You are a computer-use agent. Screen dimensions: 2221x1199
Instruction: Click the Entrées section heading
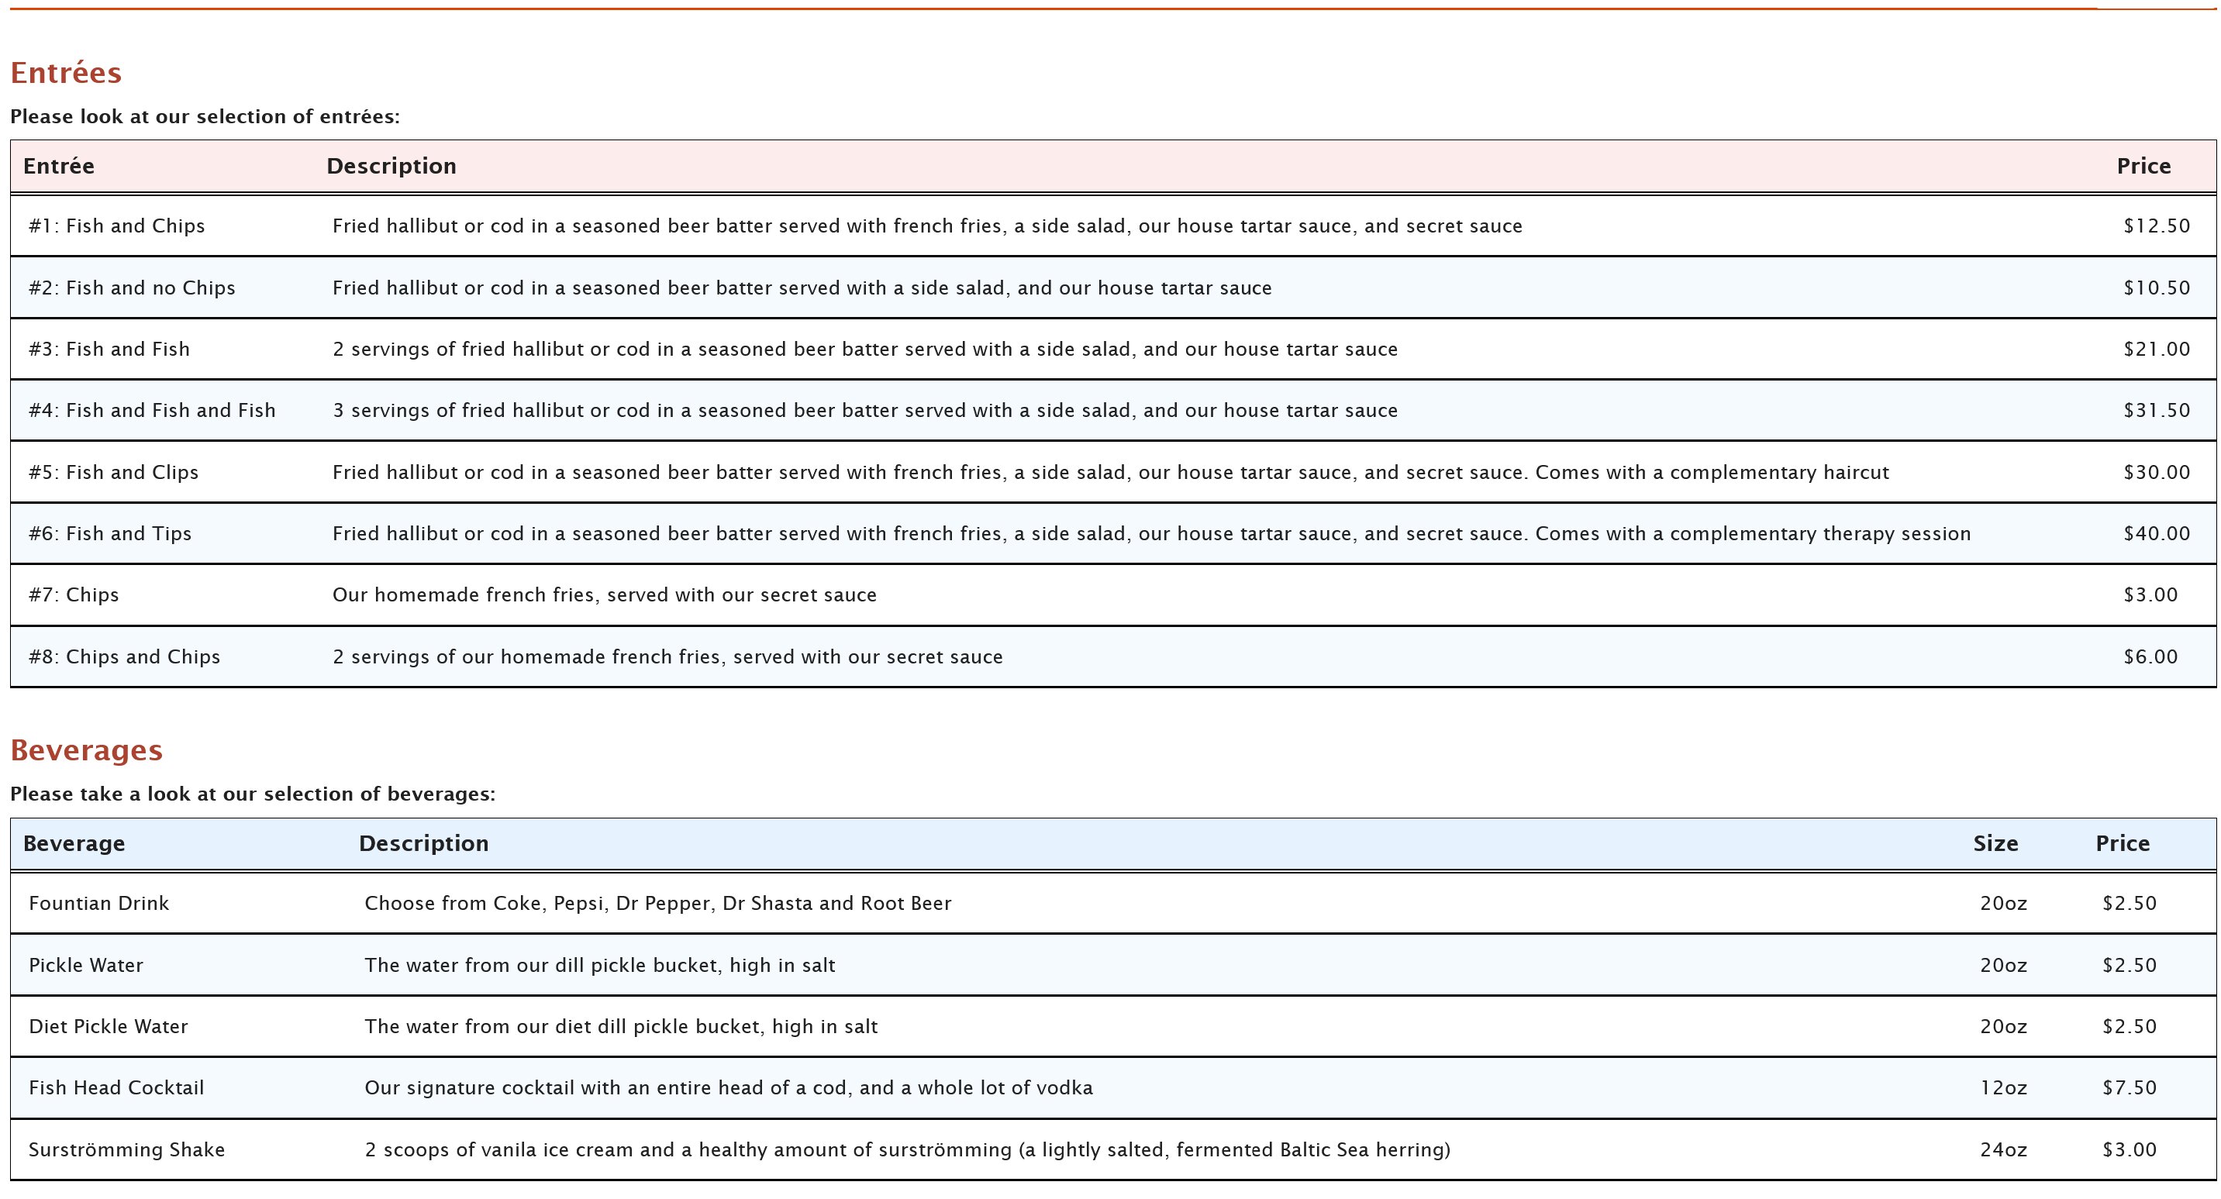(66, 72)
